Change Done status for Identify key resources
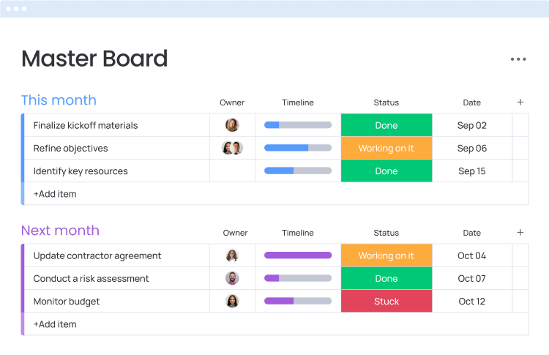Viewport: 549px width, 355px height. 386,171
